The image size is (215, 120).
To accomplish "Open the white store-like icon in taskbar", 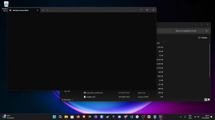I will [x=72, y=117].
